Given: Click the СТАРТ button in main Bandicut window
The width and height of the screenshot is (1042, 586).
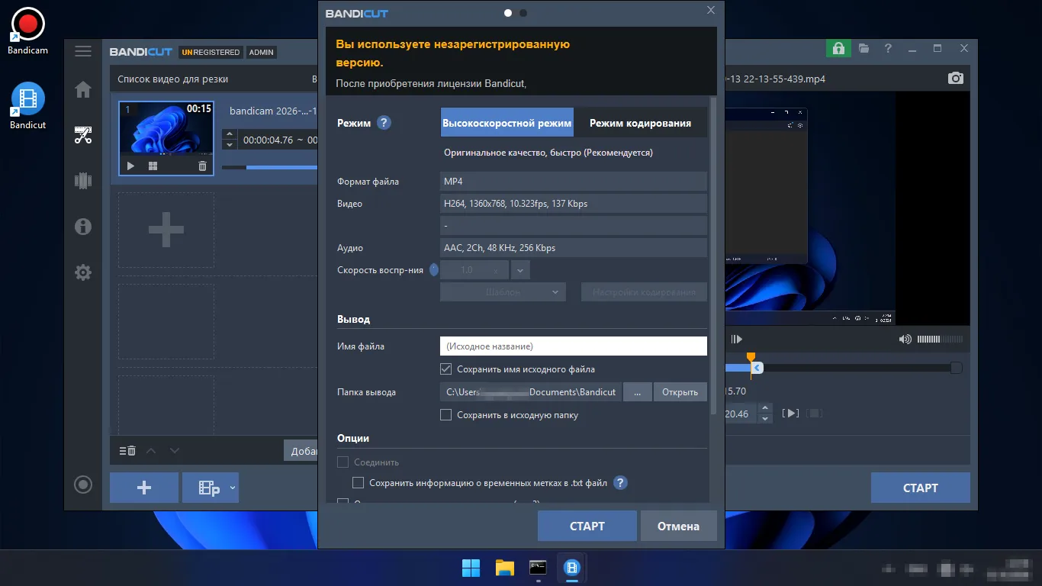Looking at the screenshot, I should 921,488.
